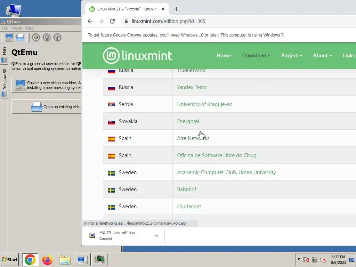
Task: Click the Serbia flag icon
Action: click(112, 105)
